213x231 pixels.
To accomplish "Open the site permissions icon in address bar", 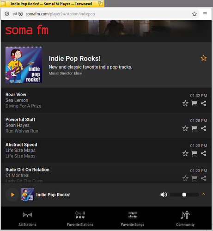I will coord(15,14).
